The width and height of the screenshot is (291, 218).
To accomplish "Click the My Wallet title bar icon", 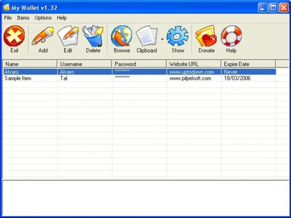I will [x=6, y=8].
